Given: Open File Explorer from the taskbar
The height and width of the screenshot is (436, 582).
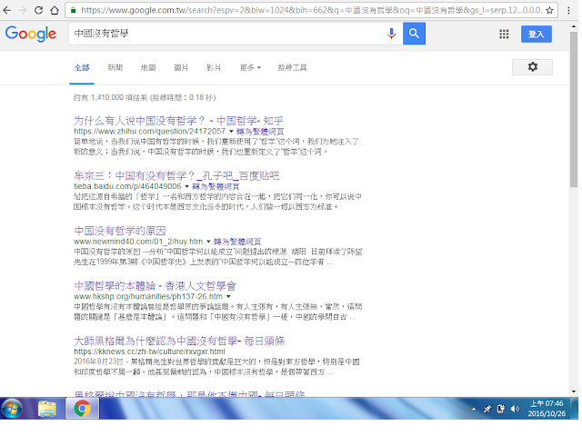Looking at the screenshot, I should pos(47,409).
